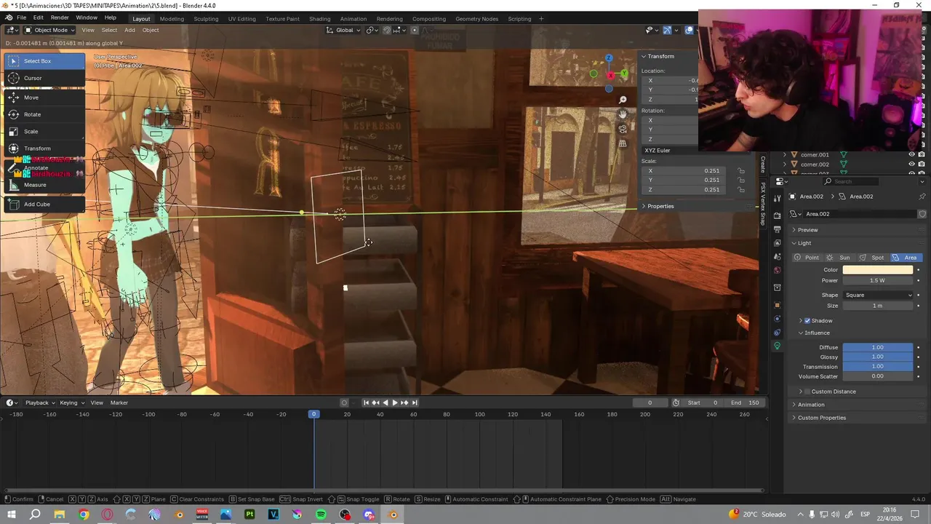
Task: Enable the Shadow checkbox
Action: pos(807,321)
